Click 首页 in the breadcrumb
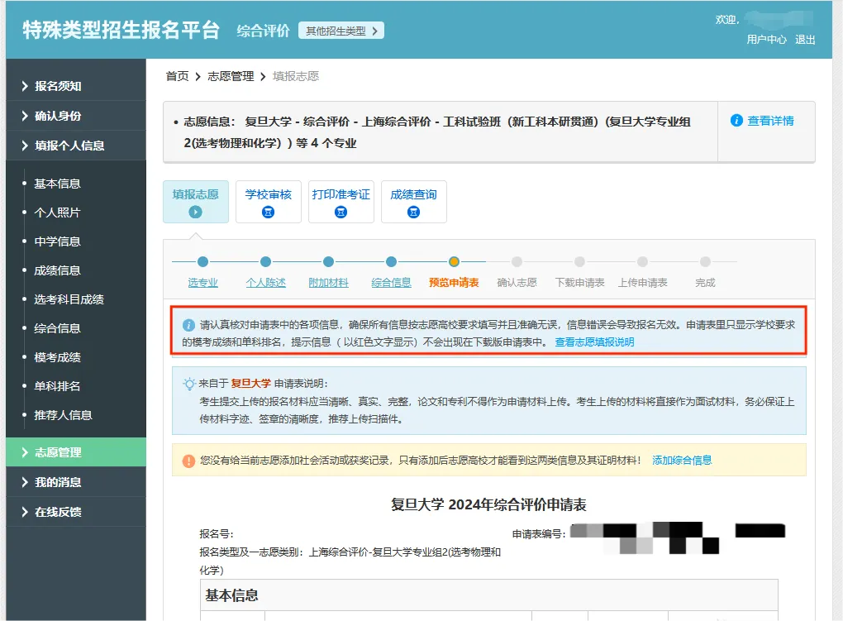843x621 pixels. (177, 76)
